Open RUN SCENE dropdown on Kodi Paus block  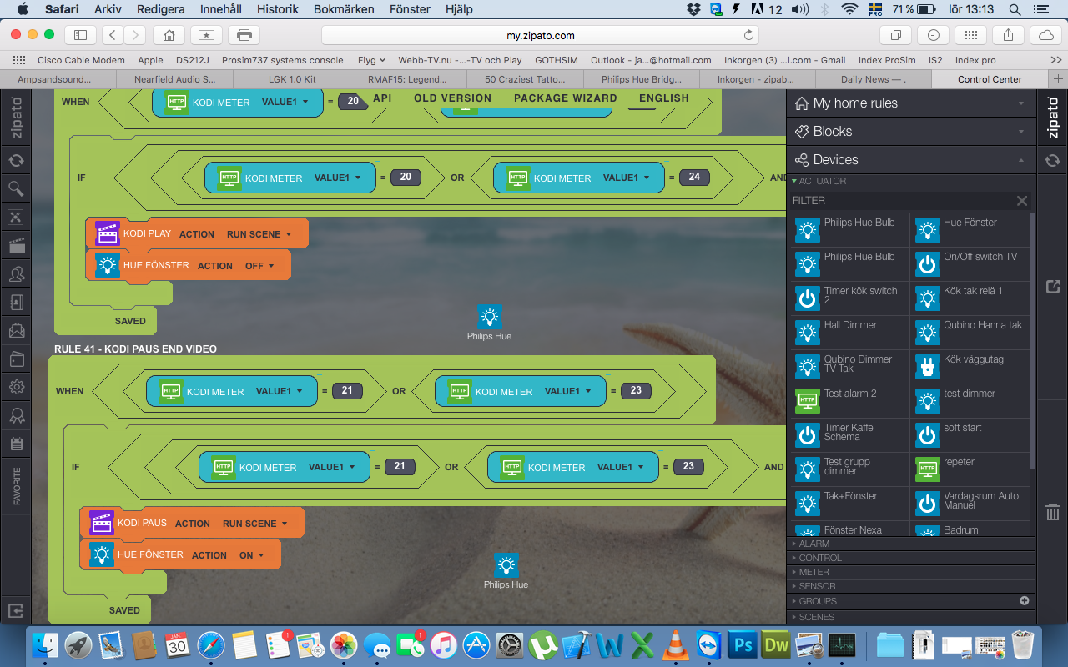[x=254, y=524]
